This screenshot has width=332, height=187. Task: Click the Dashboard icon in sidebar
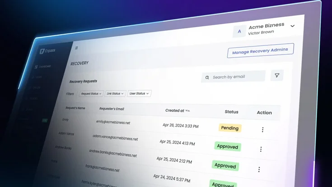tap(36, 67)
